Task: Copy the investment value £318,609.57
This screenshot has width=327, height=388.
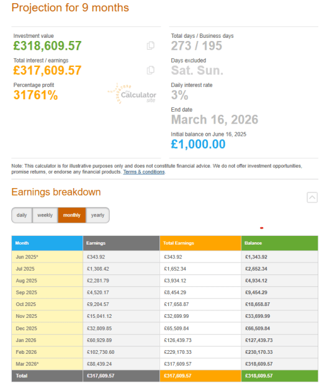Action: point(150,45)
